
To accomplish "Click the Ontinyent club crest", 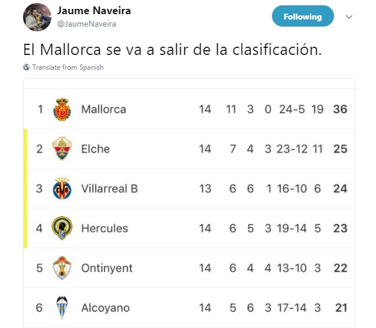I will pyautogui.click(x=62, y=268).
